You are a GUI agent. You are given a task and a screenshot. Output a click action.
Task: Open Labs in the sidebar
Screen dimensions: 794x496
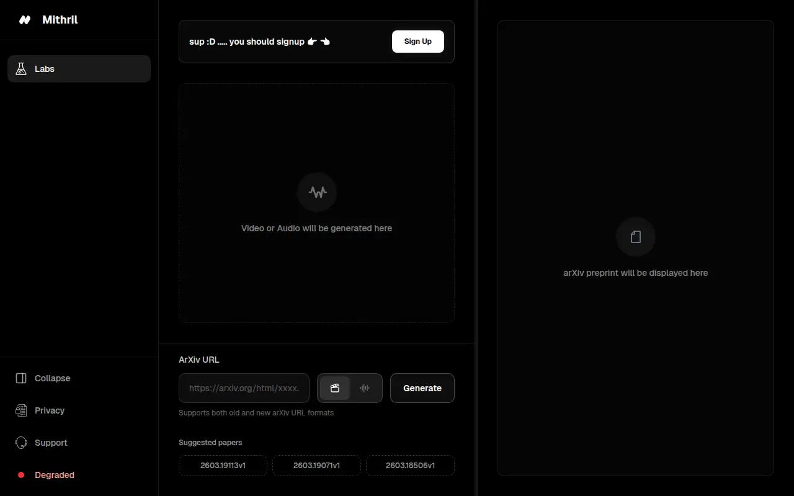click(x=79, y=69)
